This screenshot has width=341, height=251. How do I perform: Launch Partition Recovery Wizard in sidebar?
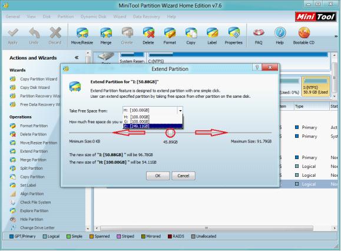(x=35, y=96)
